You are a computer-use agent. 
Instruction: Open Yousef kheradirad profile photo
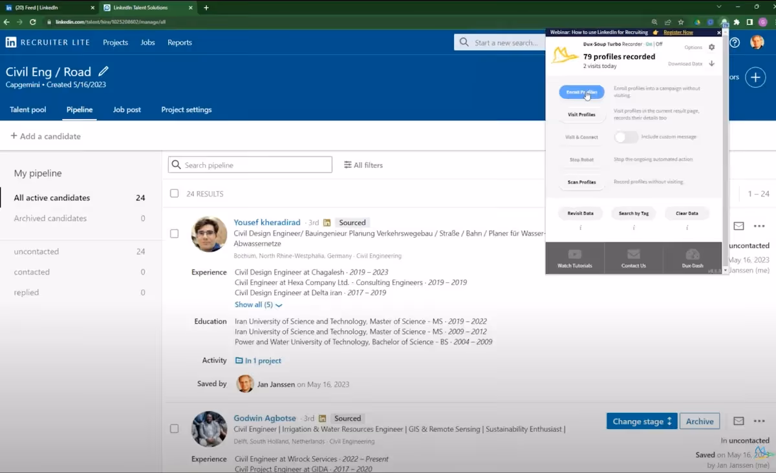209,234
